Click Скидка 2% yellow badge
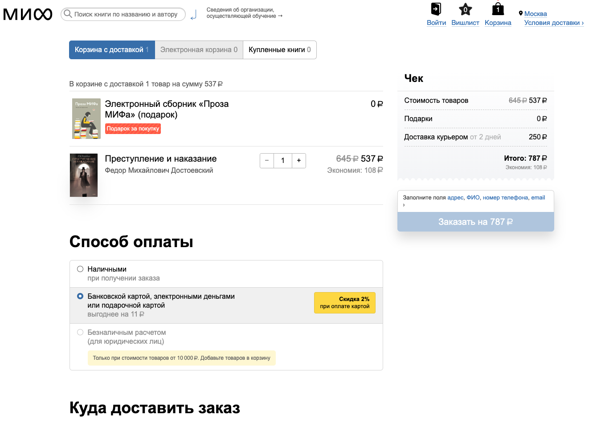 tap(345, 303)
